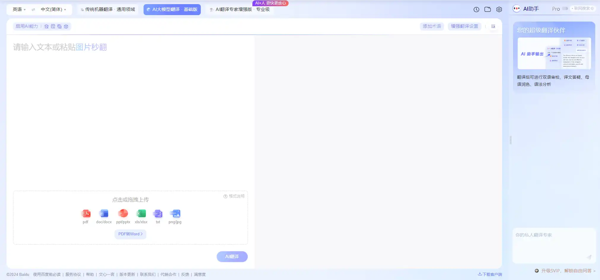Screen dimensions: 600x280
Task: Click the AI助手 robot avatar
Action: point(516,9)
